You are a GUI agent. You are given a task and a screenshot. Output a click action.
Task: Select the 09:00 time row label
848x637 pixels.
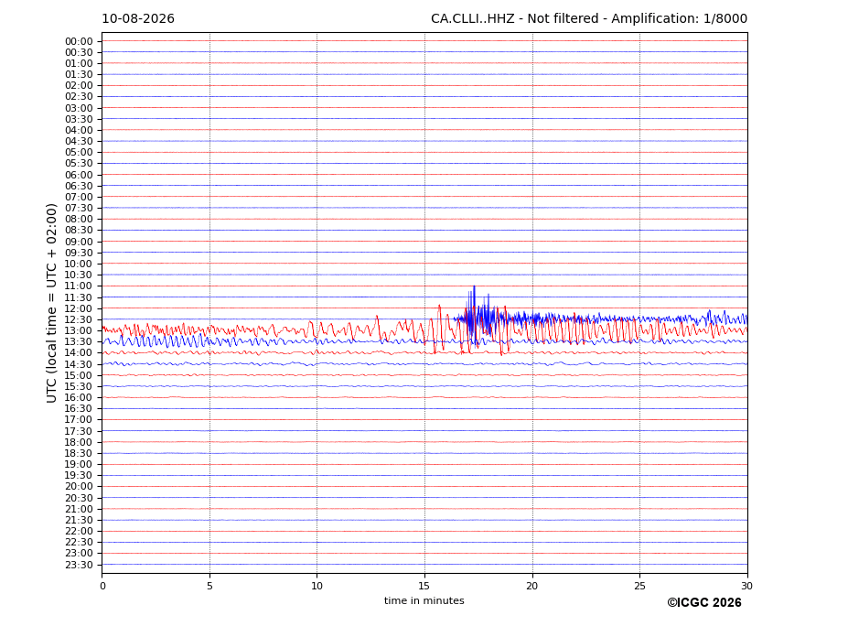pos(79,242)
